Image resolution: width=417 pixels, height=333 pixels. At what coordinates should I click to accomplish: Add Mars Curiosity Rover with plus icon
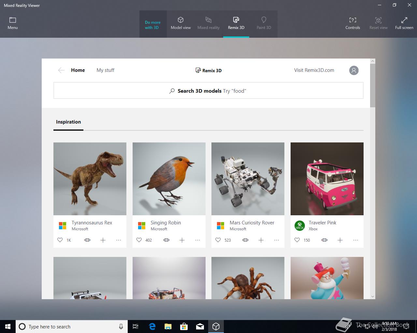[261, 240]
